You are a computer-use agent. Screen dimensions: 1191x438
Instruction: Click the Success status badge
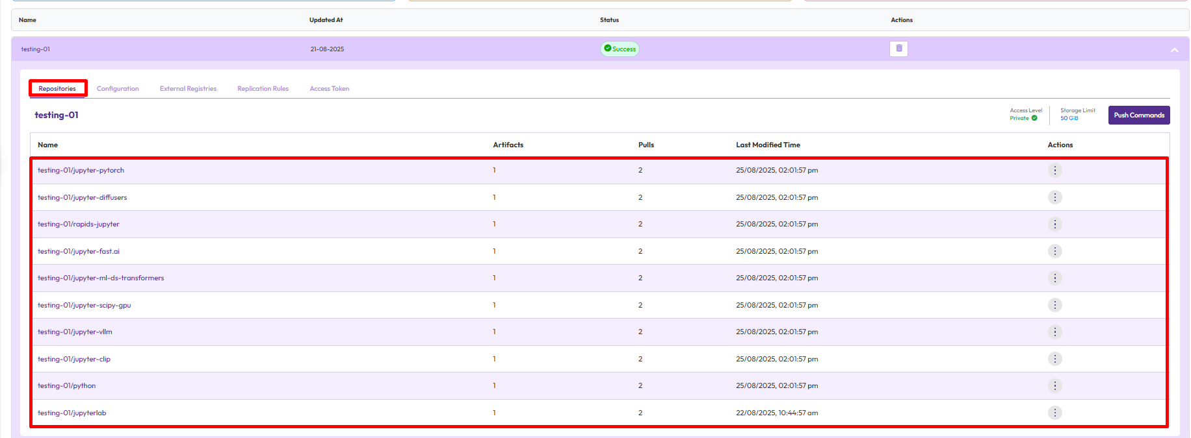[620, 49]
